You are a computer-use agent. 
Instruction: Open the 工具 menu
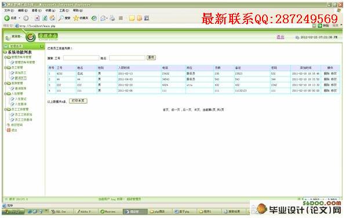[64, 10]
